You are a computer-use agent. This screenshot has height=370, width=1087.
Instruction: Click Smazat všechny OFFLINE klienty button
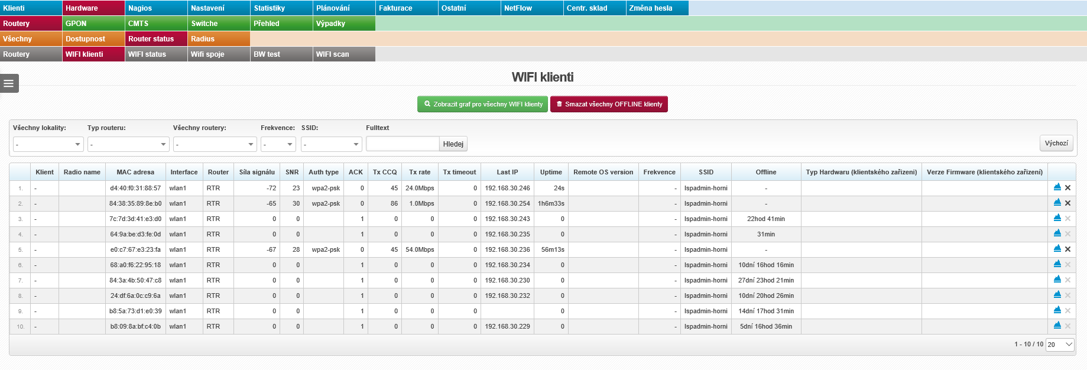[x=609, y=104]
